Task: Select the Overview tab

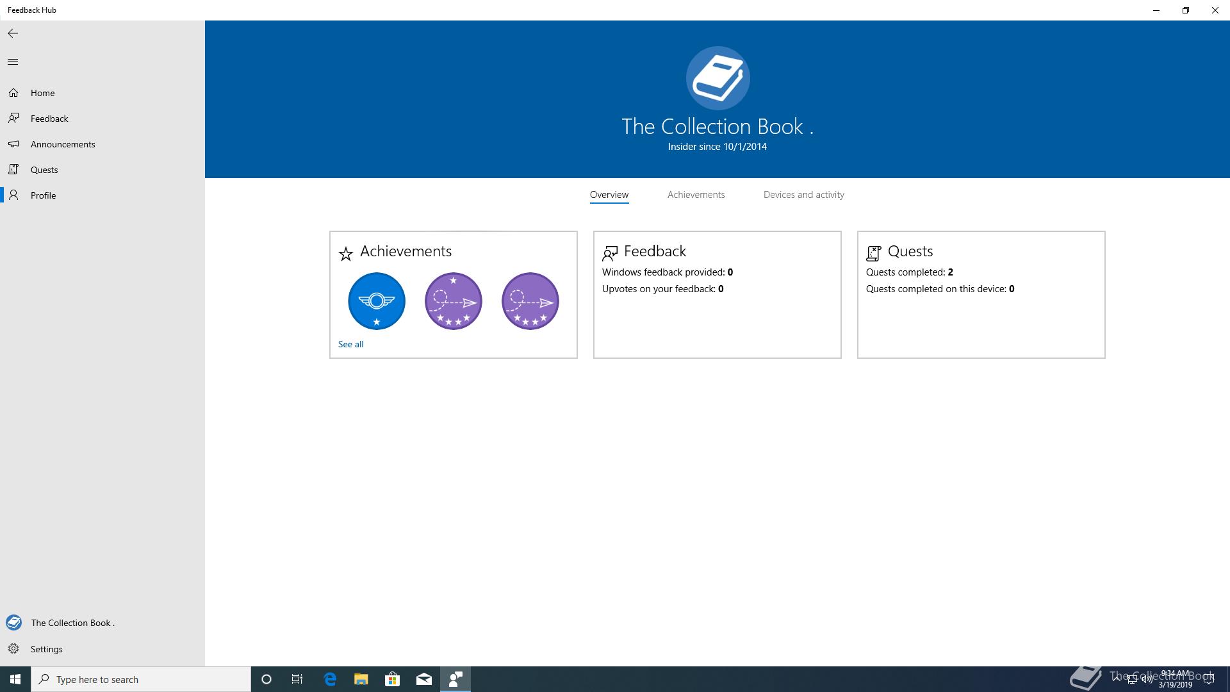Action: (x=609, y=195)
